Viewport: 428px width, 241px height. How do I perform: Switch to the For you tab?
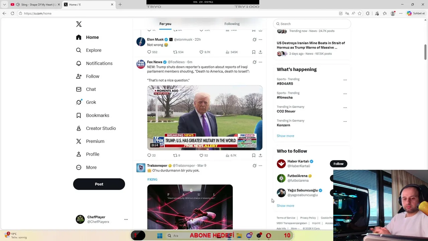coord(165,24)
